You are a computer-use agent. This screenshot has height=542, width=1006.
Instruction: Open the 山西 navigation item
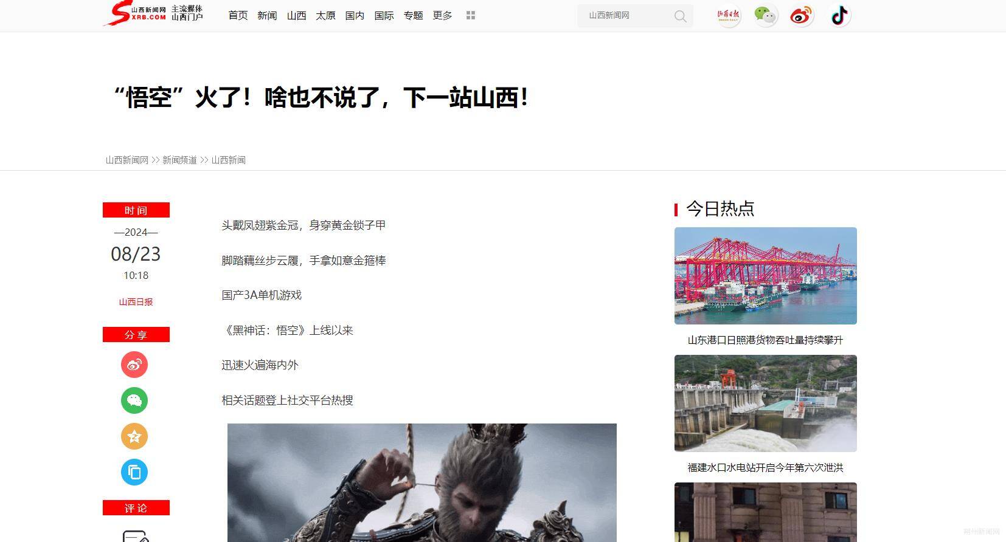pos(296,15)
